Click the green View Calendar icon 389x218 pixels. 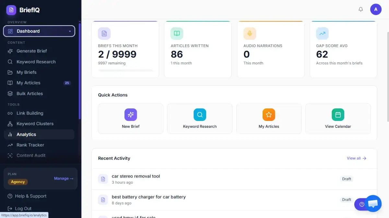338,114
